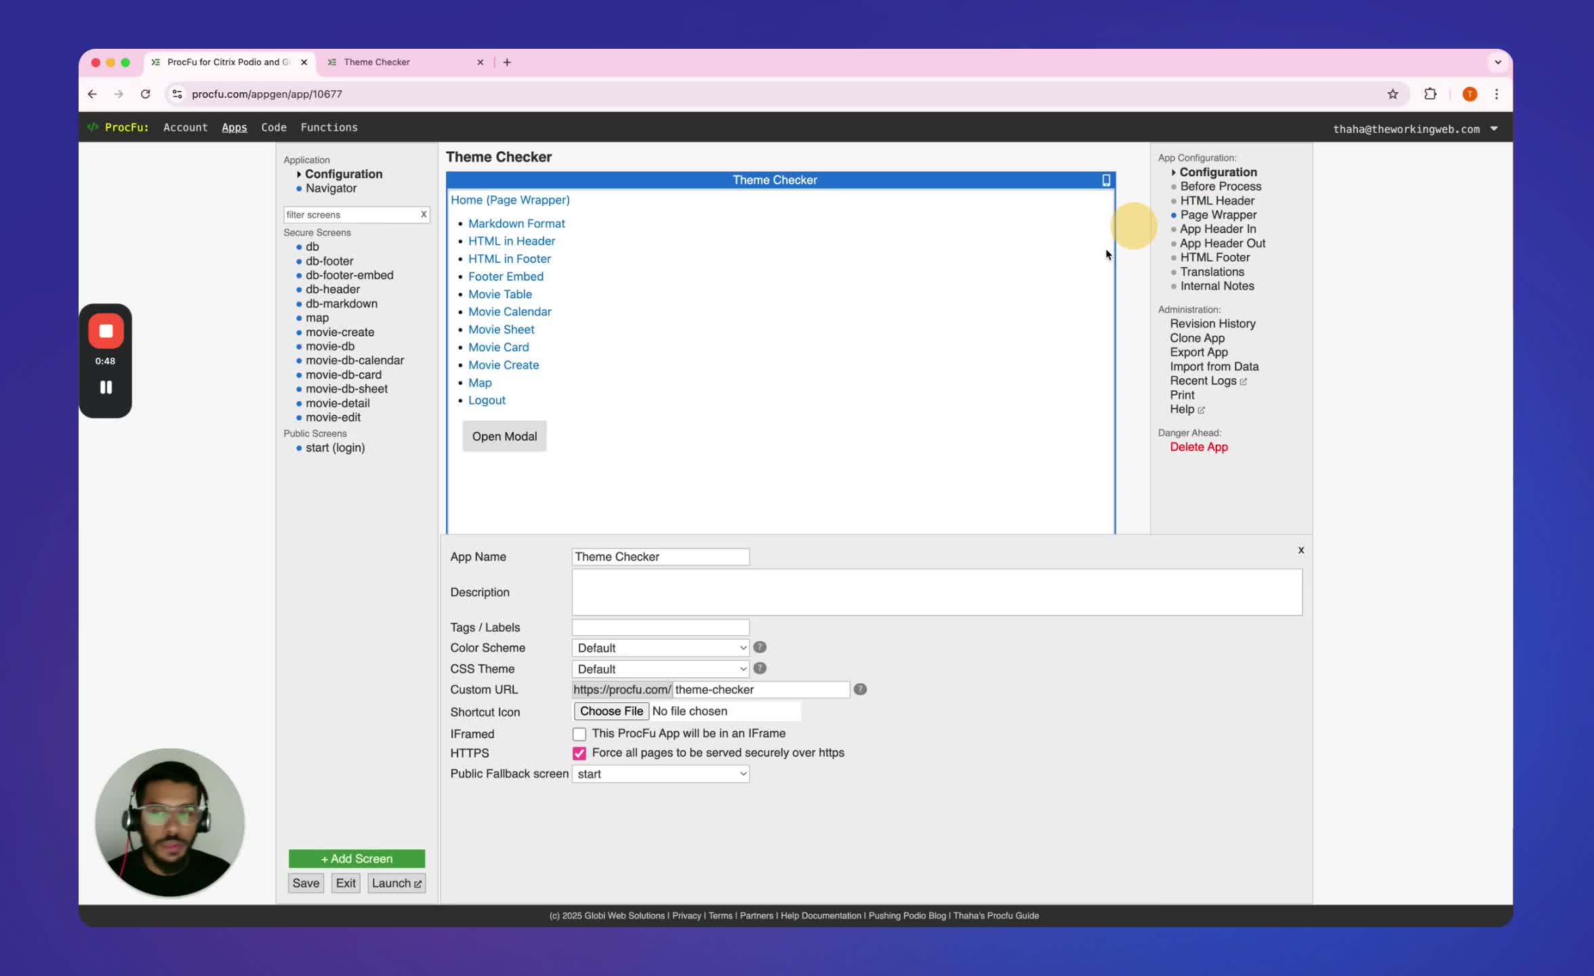The height and width of the screenshot is (976, 1594).
Task: Click the Description text area
Action: click(x=937, y=592)
